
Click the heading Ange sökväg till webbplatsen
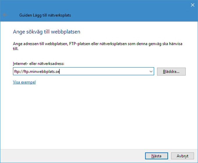coord(47,32)
